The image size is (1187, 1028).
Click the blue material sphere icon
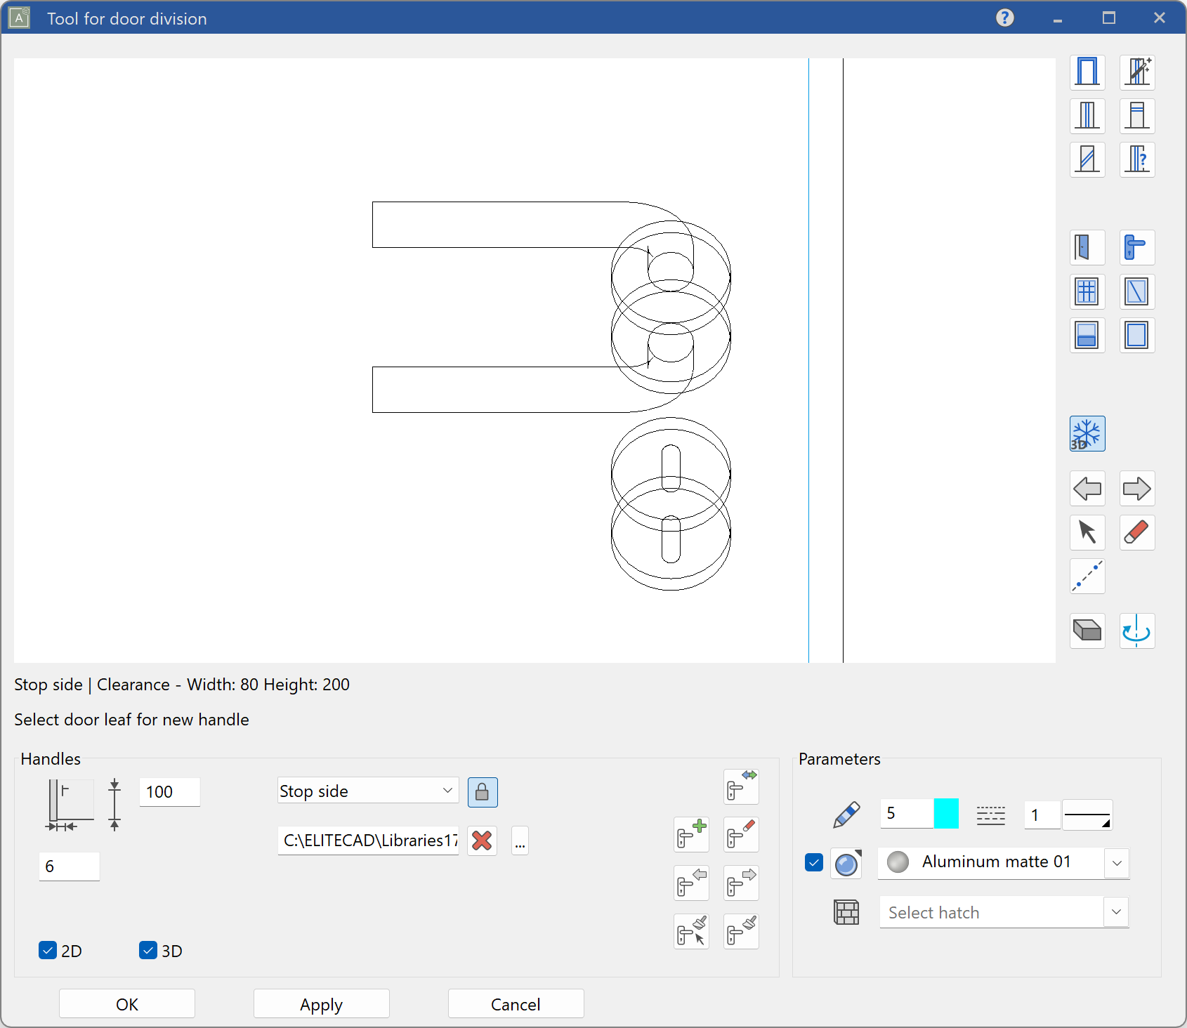tap(846, 864)
